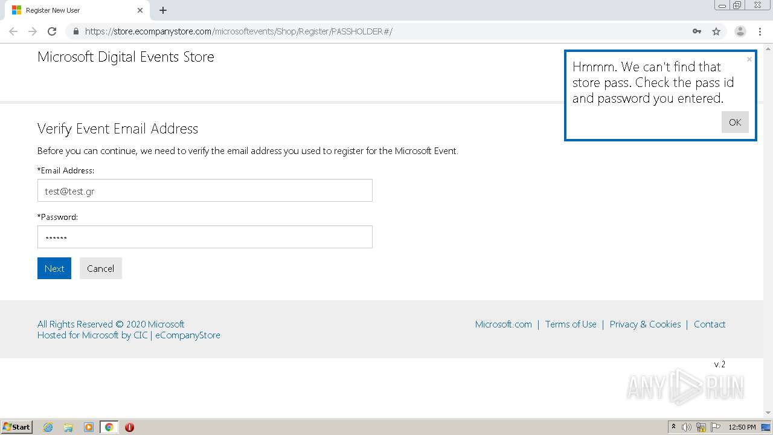Open a new browser tab

tap(163, 10)
